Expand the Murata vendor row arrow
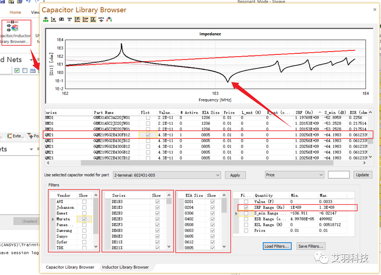Screen dimensions: 381x275 pyautogui.click(x=53, y=219)
